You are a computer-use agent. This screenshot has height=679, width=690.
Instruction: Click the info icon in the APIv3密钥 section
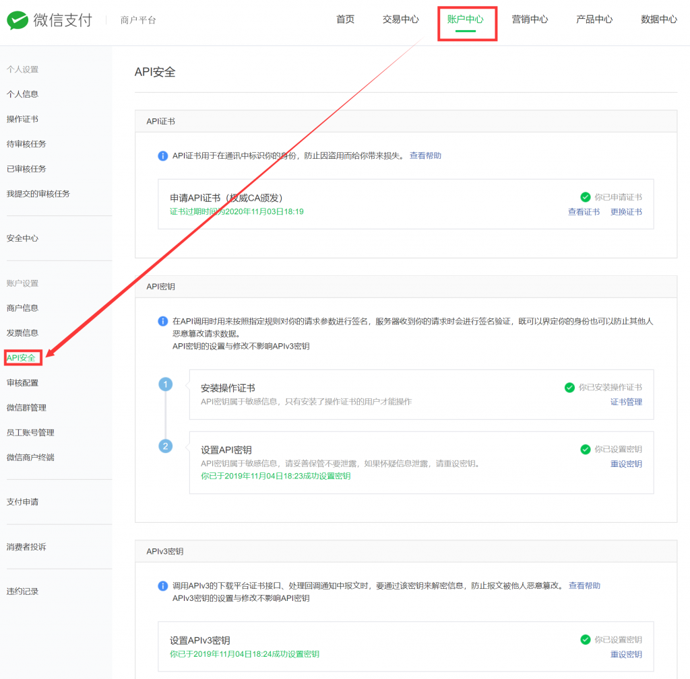point(163,586)
